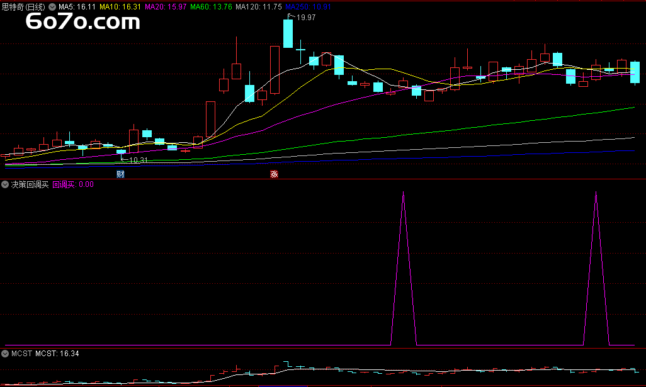
Task: Click the first magenta buy-signal spike
Action: [404, 267]
